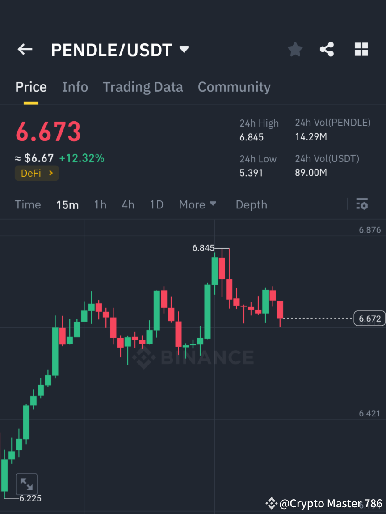386x514 pixels.
Task: Expand the chart to fullscreen
Action: click(27, 484)
